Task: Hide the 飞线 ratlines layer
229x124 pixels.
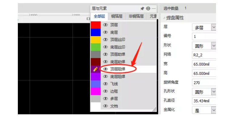Action: tap(106, 84)
